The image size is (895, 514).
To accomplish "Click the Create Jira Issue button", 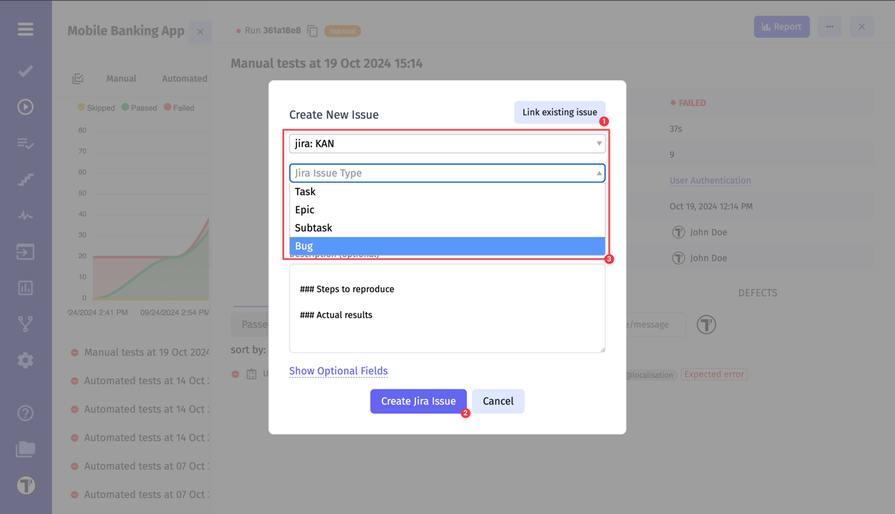I will 419,401.
